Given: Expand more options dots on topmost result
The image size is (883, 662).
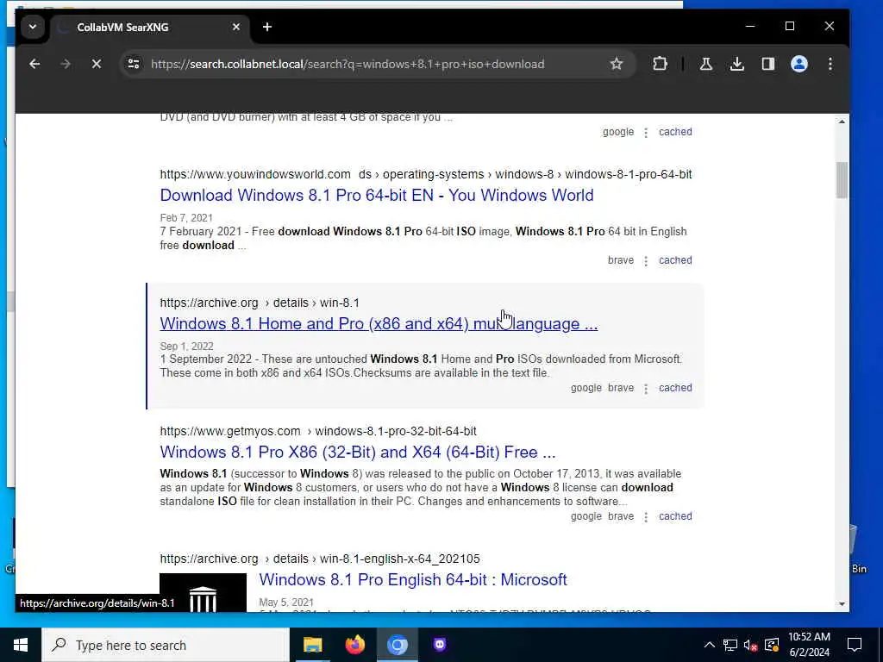Looking at the screenshot, I should click(x=646, y=132).
